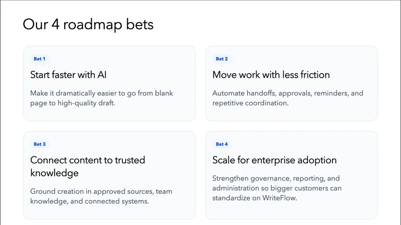Click the word "WriteFlow" in Bet 4 description
The image size is (401, 225).
[282, 198]
